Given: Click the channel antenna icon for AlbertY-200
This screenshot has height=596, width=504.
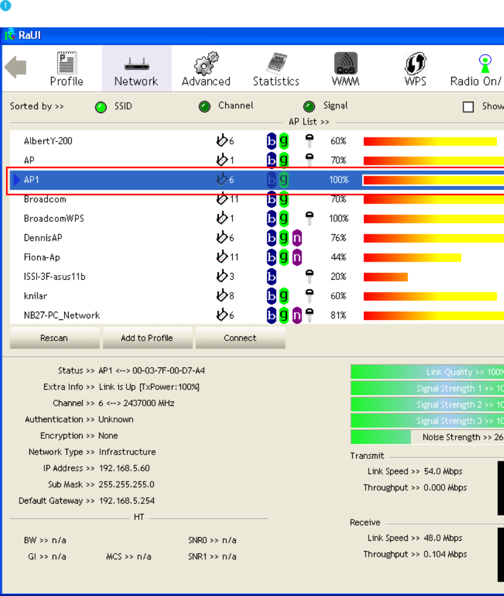Looking at the screenshot, I should pos(222,140).
